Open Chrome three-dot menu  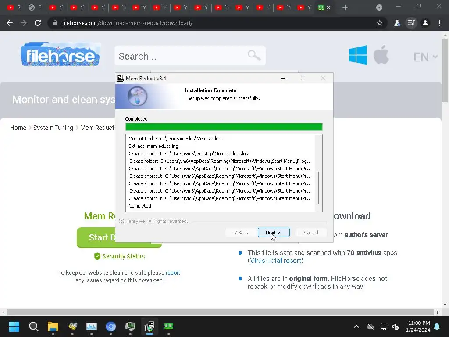439,23
